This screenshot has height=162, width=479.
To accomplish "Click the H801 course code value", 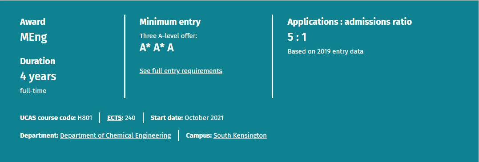I will point(85,118).
